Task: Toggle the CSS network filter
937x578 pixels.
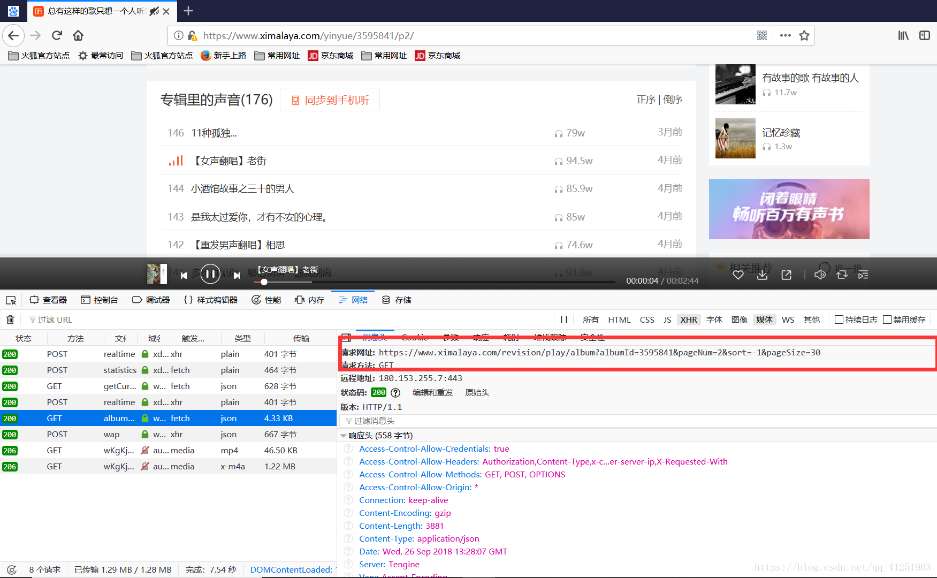Action: (x=647, y=320)
